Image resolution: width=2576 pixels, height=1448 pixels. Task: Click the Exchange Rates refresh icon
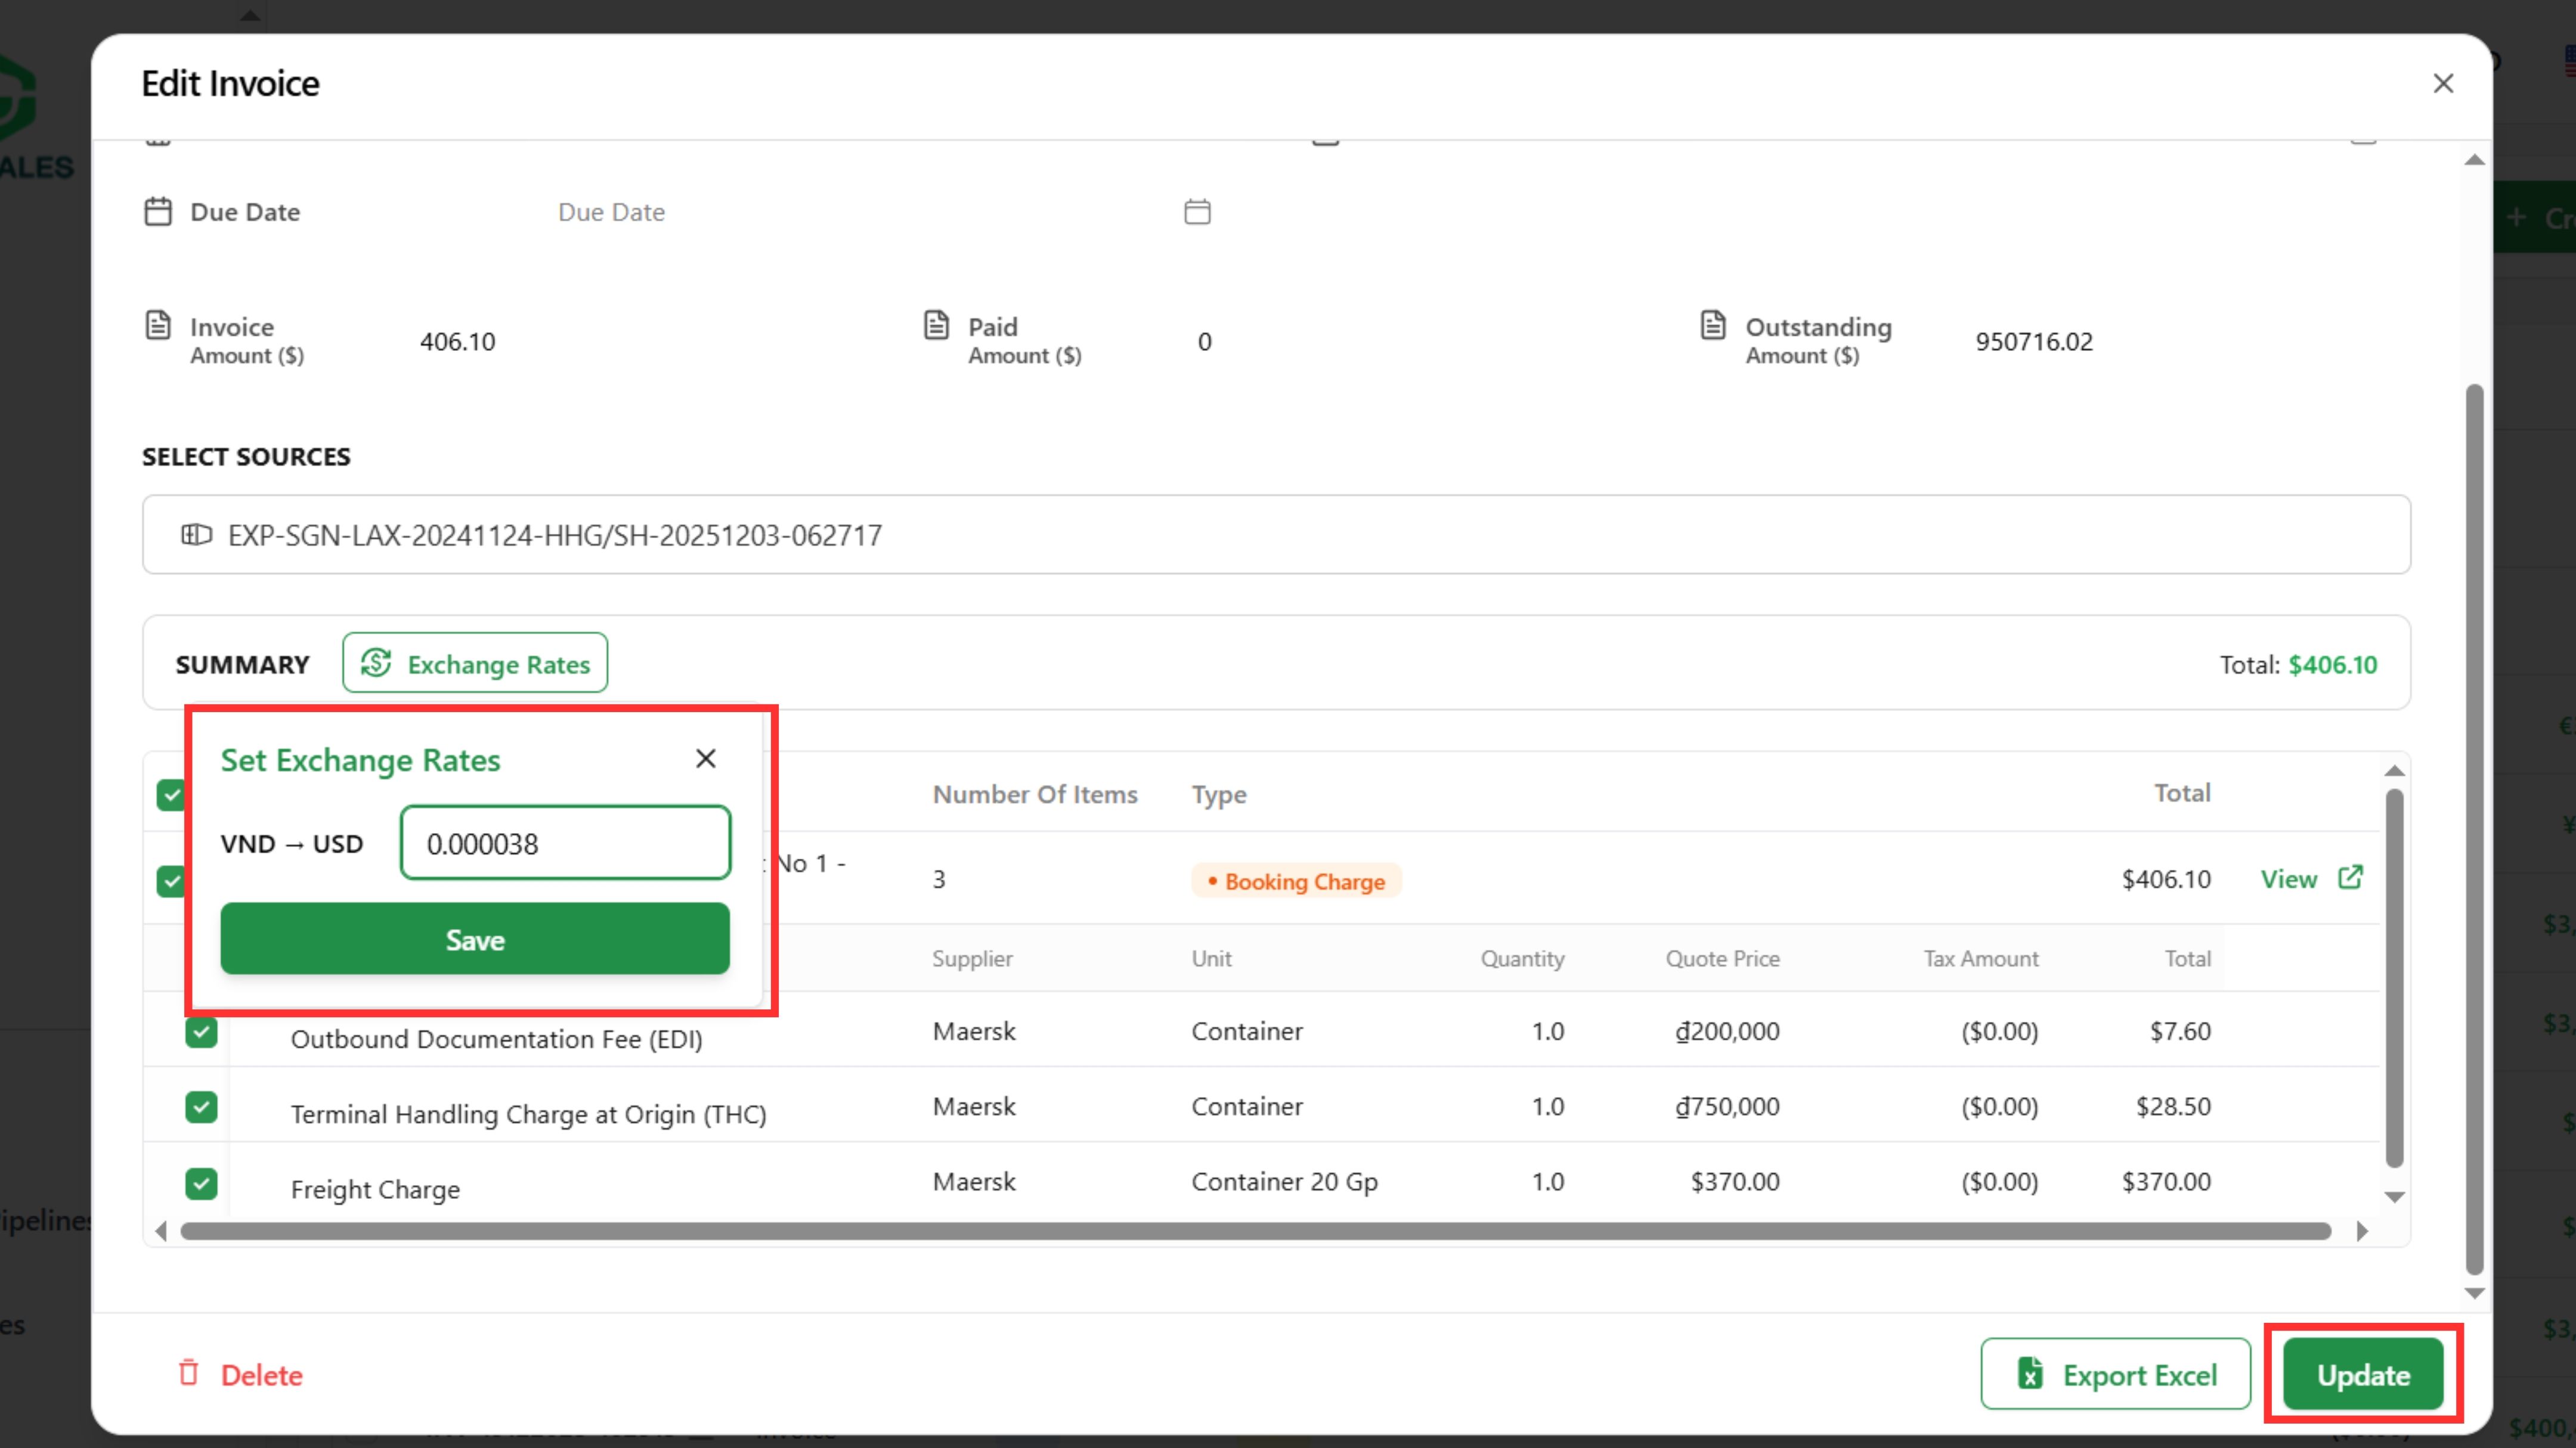click(376, 664)
